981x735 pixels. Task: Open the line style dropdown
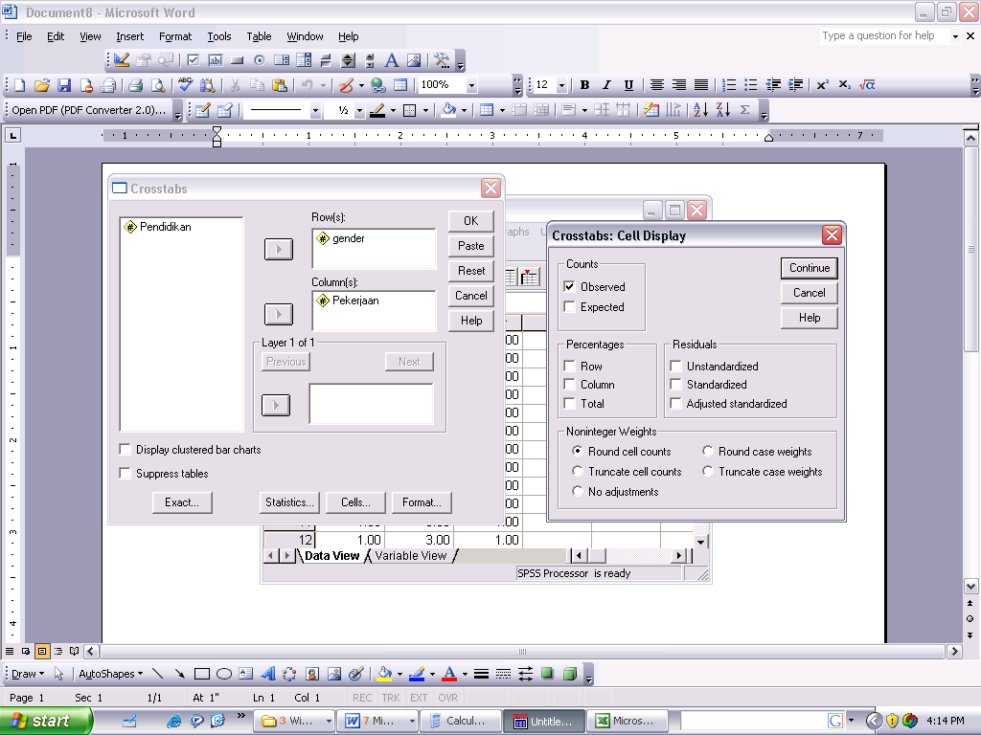pyautogui.click(x=314, y=111)
